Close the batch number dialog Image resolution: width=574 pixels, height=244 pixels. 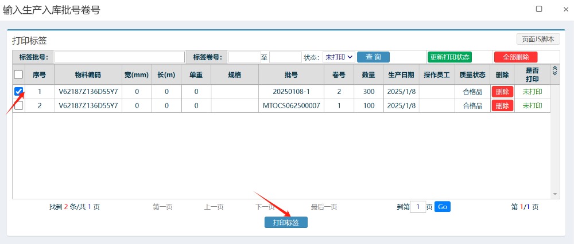565,9
